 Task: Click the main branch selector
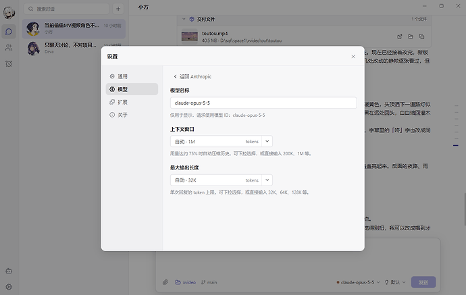tap(209, 282)
